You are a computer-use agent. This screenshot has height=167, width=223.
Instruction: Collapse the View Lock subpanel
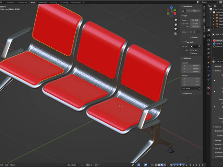pyautogui.click(x=188, y=42)
